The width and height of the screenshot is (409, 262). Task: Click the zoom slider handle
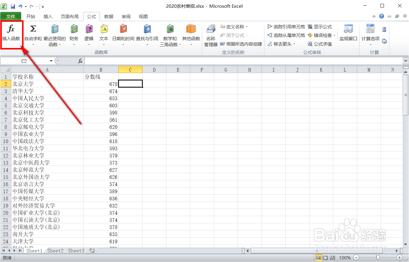pos(378,258)
